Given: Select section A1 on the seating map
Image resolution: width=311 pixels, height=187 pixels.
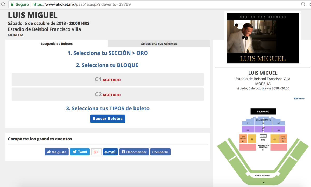Looking at the screenshot, I should 248,123.
